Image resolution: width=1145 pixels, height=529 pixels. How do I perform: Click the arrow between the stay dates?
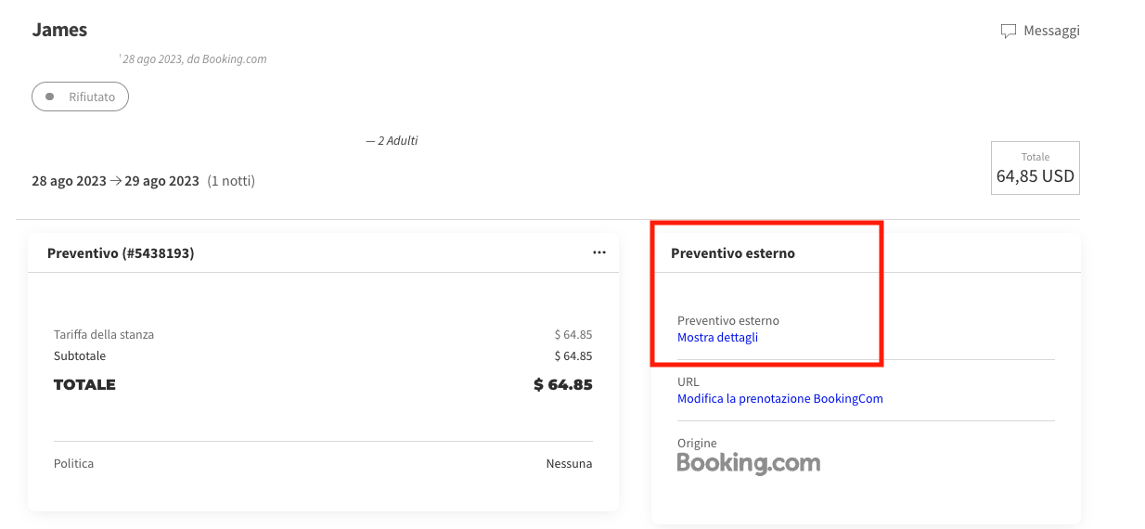coord(116,181)
